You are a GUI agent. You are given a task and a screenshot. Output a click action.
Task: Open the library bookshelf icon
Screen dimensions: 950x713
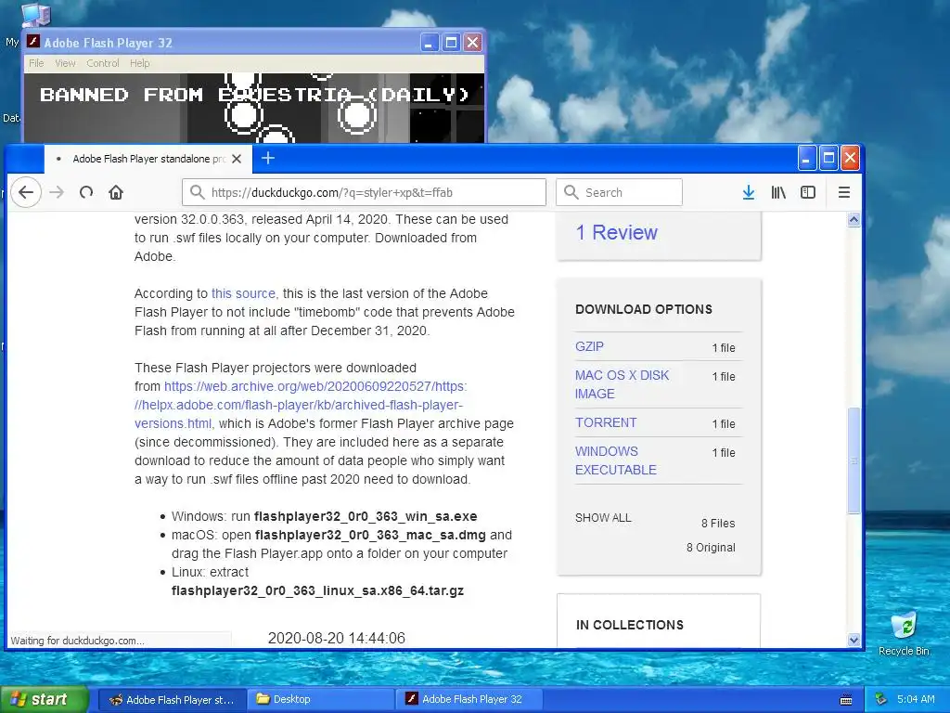(x=778, y=192)
